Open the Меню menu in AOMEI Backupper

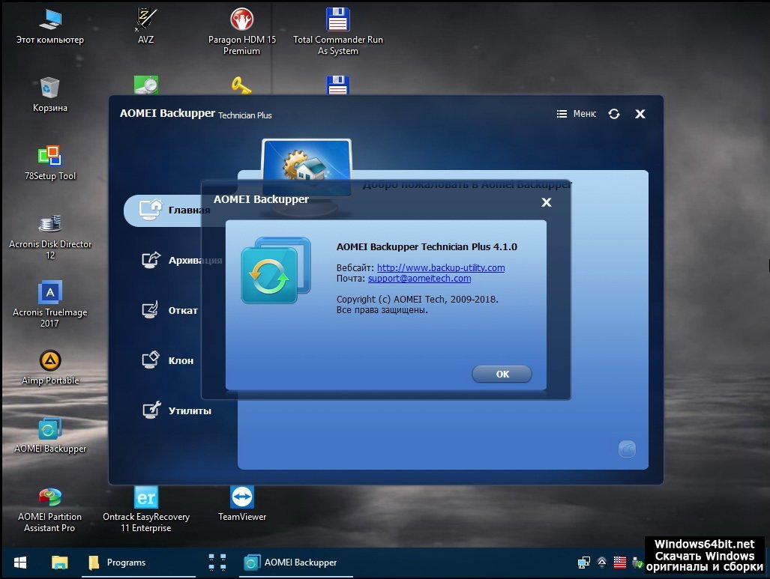(577, 114)
